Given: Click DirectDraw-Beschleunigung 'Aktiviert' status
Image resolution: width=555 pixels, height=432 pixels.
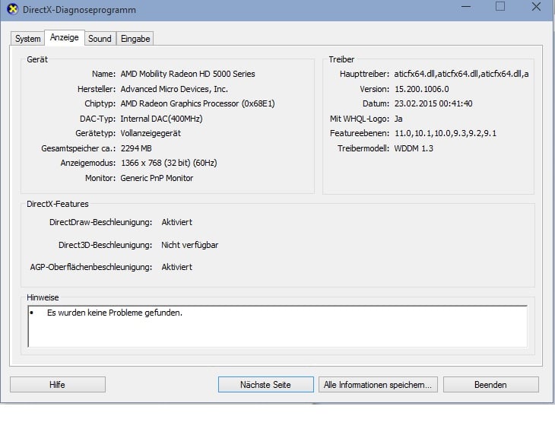Looking at the screenshot, I should [x=176, y=222].
